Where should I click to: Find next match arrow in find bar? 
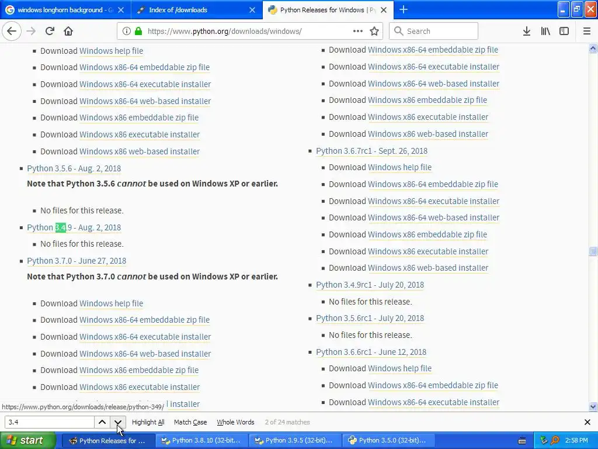coord(118,422)
